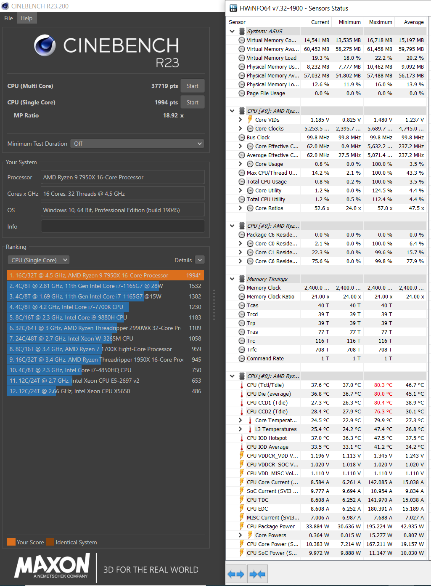Click the Cinebench logo icon in title bar
This screenshot has width=431, height=586.
5,6
